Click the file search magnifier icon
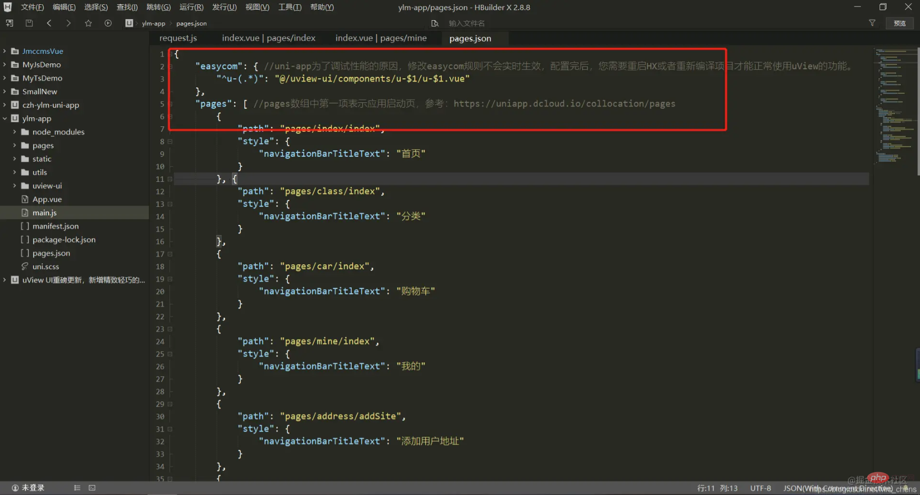 (x=435, y=23)
